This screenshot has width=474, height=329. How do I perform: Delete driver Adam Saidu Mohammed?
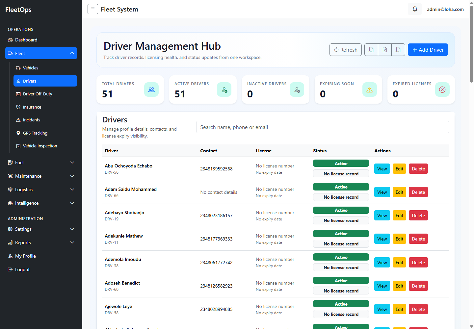click(x=418, y=192)
